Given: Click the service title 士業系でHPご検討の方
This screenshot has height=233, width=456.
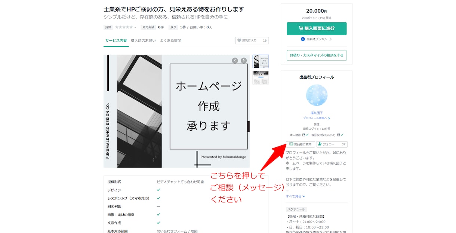Looking at the screenshot, I should (174, 9).
